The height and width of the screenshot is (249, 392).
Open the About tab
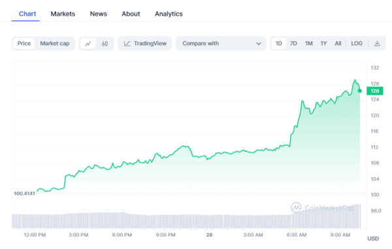(x=131, y=14)
